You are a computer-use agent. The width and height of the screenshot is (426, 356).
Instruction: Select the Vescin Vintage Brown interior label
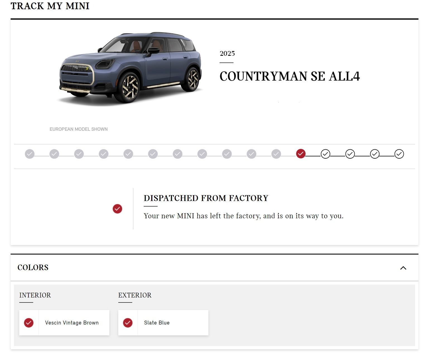72,323
